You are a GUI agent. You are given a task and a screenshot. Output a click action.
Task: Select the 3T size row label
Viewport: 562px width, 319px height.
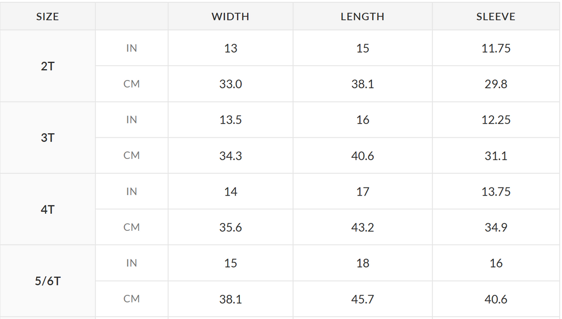[48, 138]
